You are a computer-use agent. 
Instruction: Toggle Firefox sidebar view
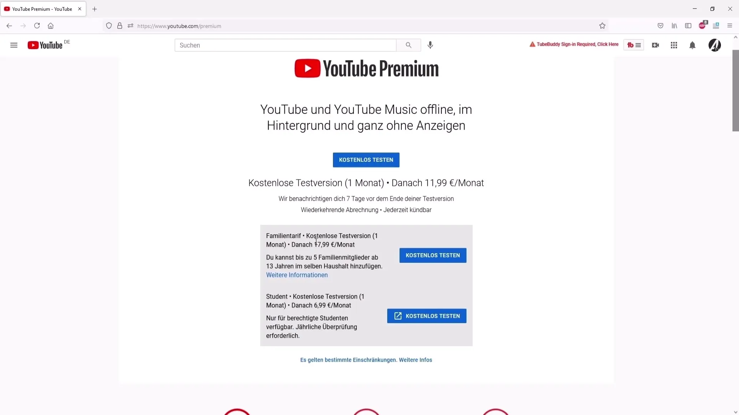[688, 26]
